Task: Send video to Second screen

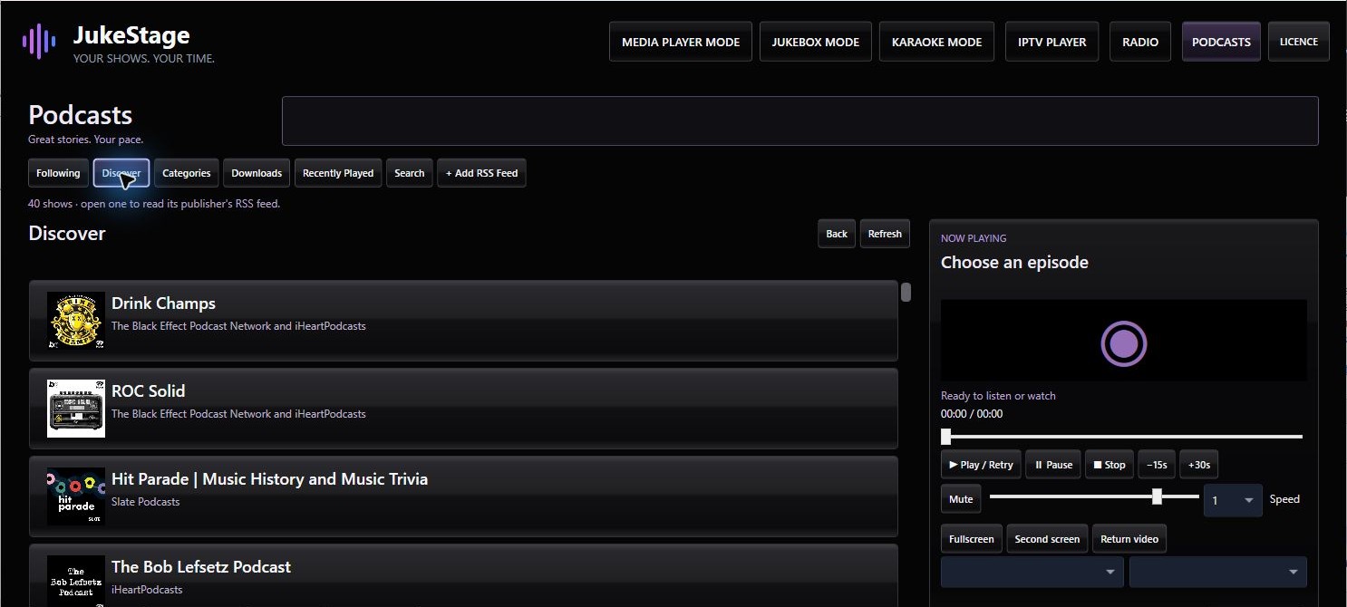Action: pos(1047,539)
